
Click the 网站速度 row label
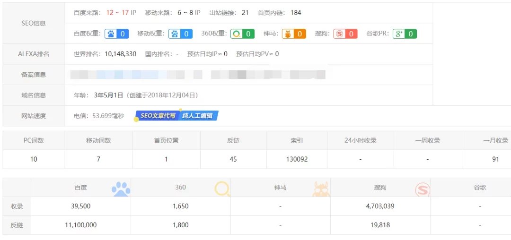pos(34,116)
